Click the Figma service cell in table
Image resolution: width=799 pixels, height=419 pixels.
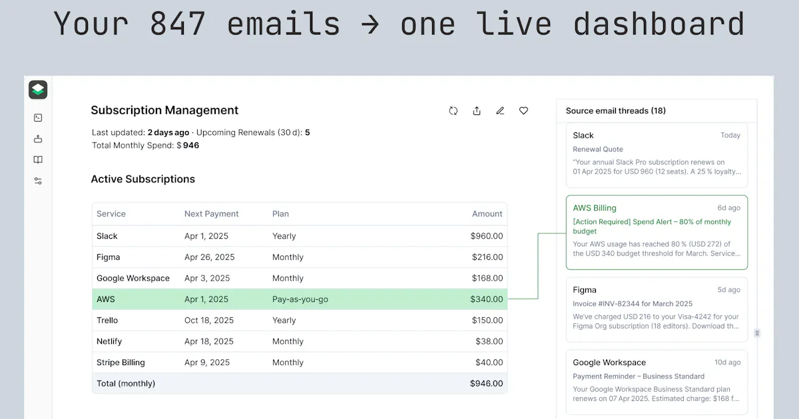(109, 257)
